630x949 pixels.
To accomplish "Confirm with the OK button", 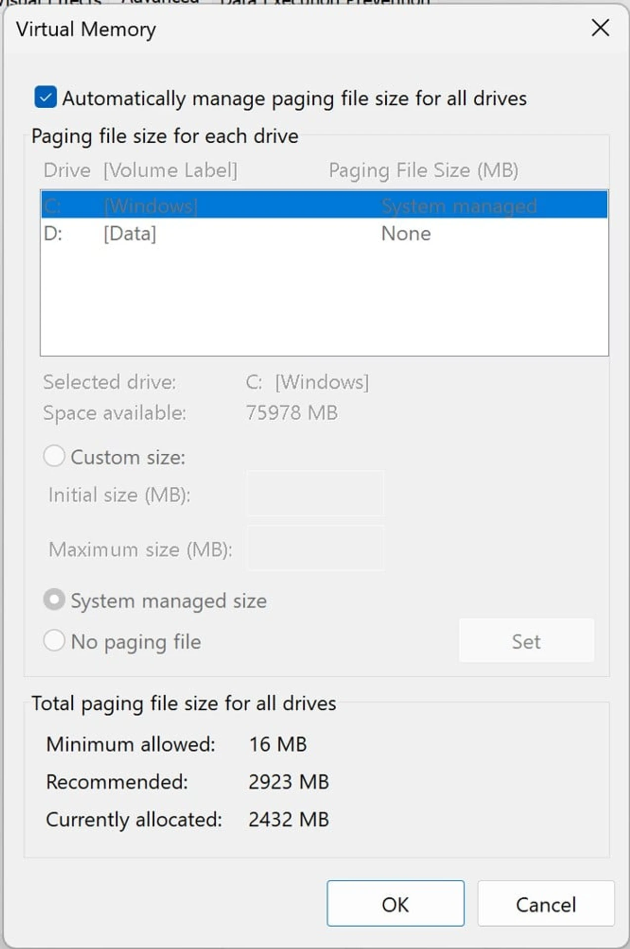I will coord(395,904).
